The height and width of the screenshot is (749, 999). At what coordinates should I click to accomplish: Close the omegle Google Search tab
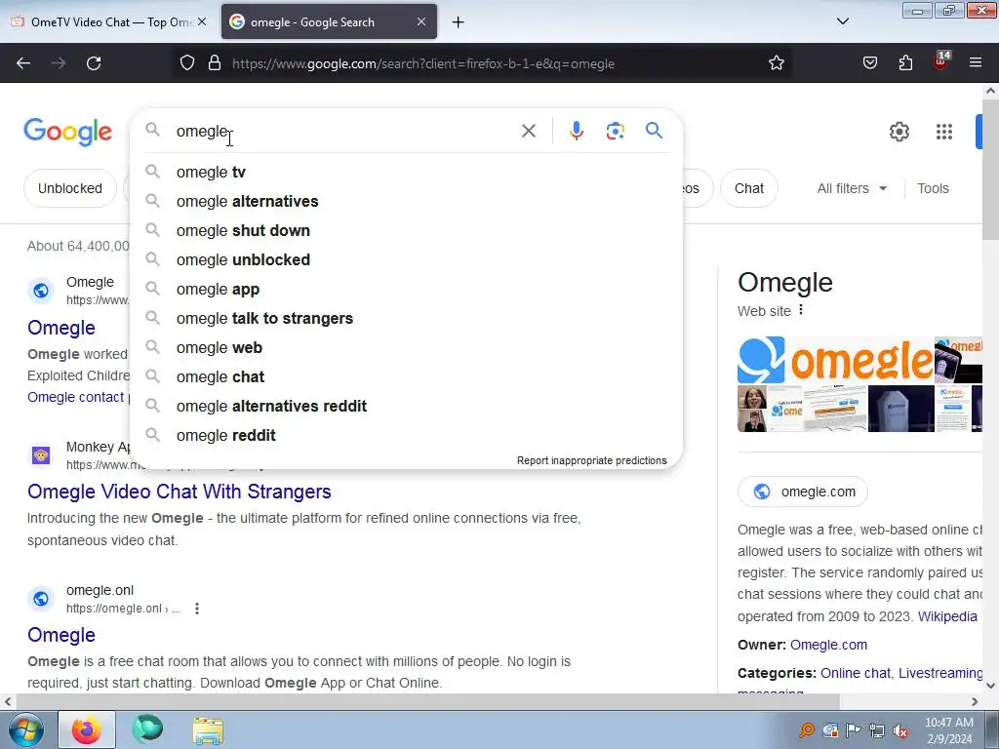pos(421,21)
